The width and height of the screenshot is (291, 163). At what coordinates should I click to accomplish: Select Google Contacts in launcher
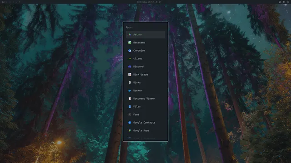(x=145, y=123)
